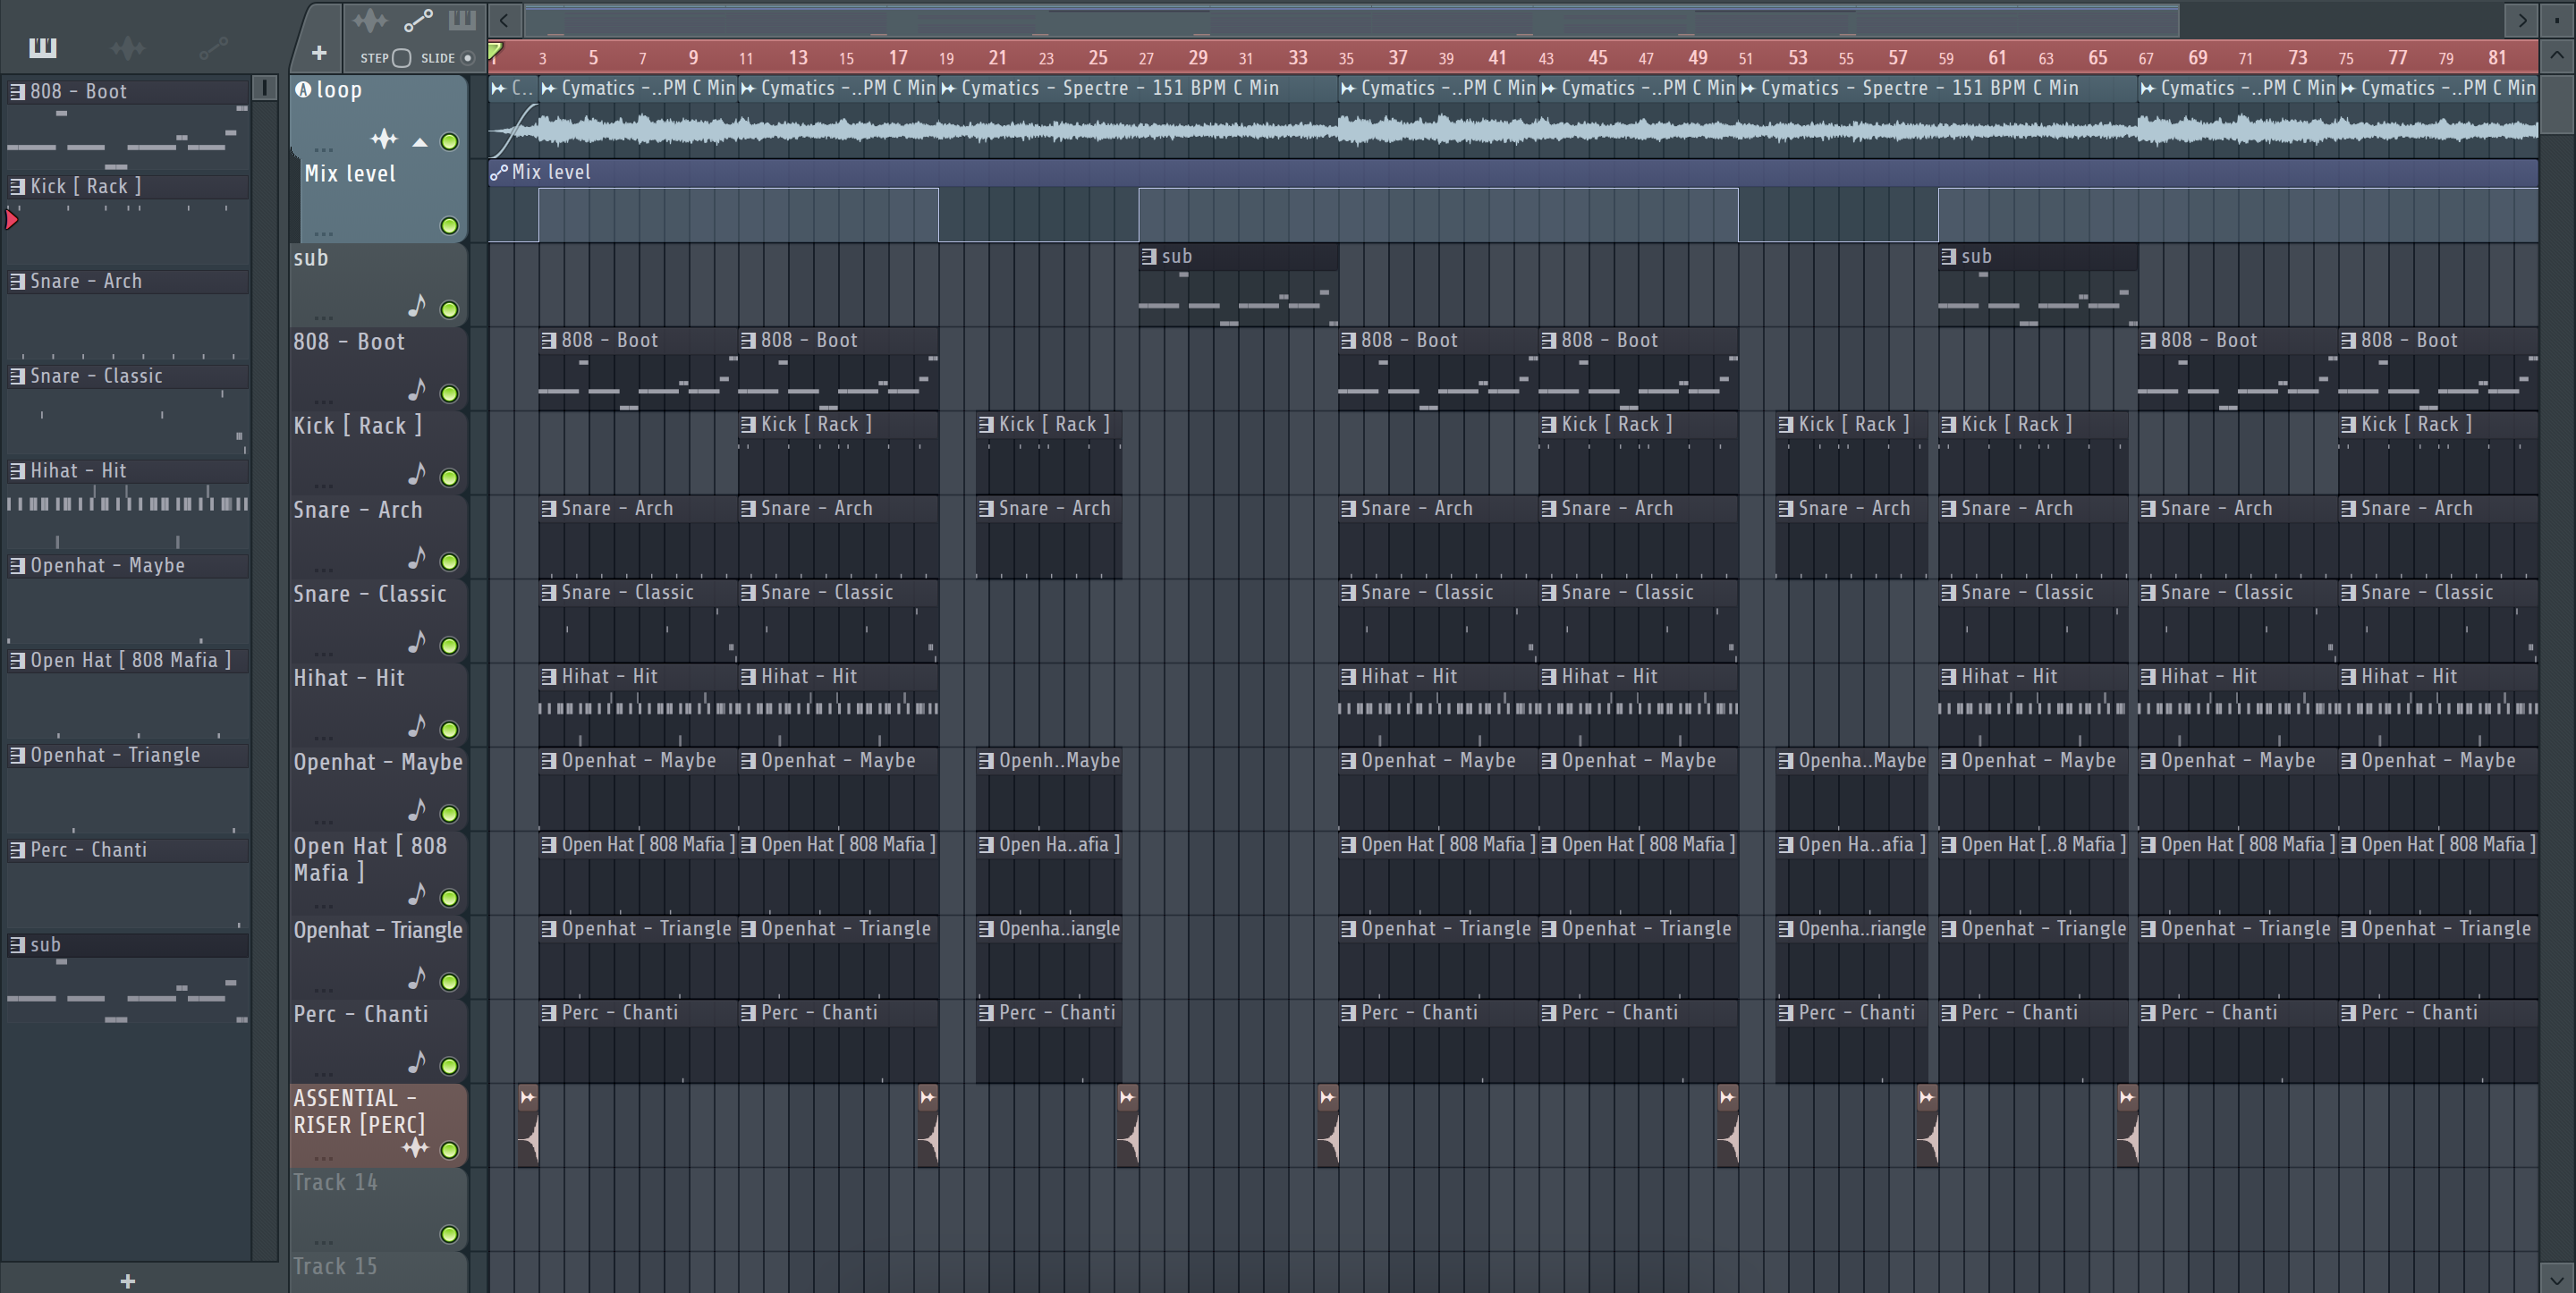2576x1293 pixels.
Task: Click the horizontal scrollbar overview thumb
Action: tap(1350, 20)
